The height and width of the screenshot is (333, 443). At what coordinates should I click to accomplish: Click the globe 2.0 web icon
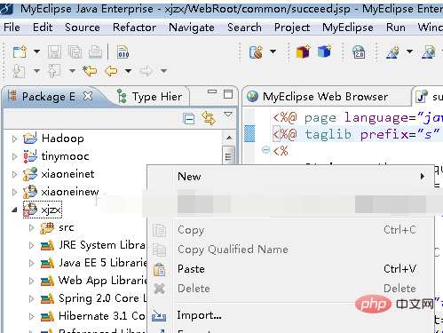coord(359,52)
